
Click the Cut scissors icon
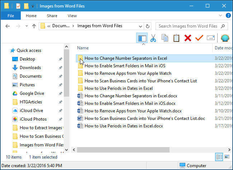pos(153,38)
